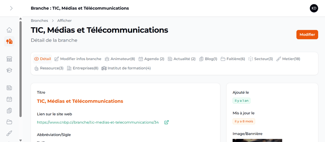Viewport: 325px width, 142px height.
Task: Expand the sidebar with chevron arrow
Action: tap(11, 8)
